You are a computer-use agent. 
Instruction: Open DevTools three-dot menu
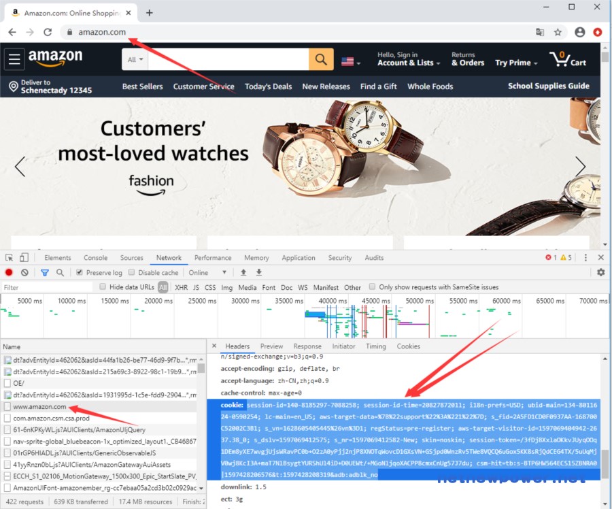coord(585,258)
